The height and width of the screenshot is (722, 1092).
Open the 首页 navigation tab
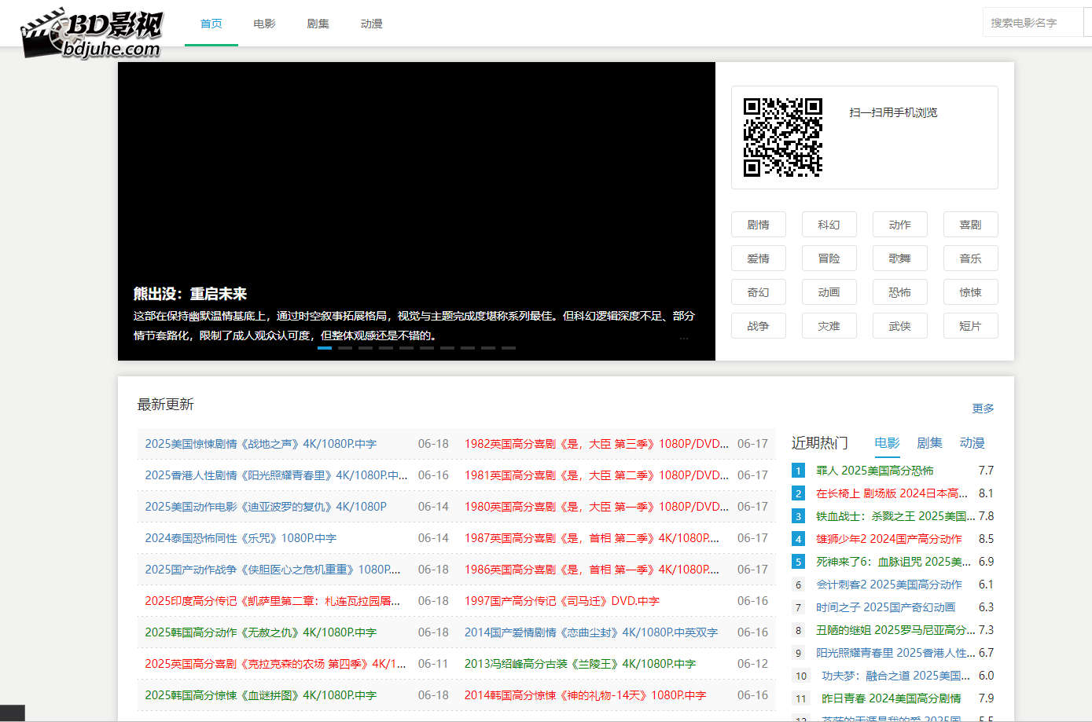pyautogui.click(x=211, y=24)
